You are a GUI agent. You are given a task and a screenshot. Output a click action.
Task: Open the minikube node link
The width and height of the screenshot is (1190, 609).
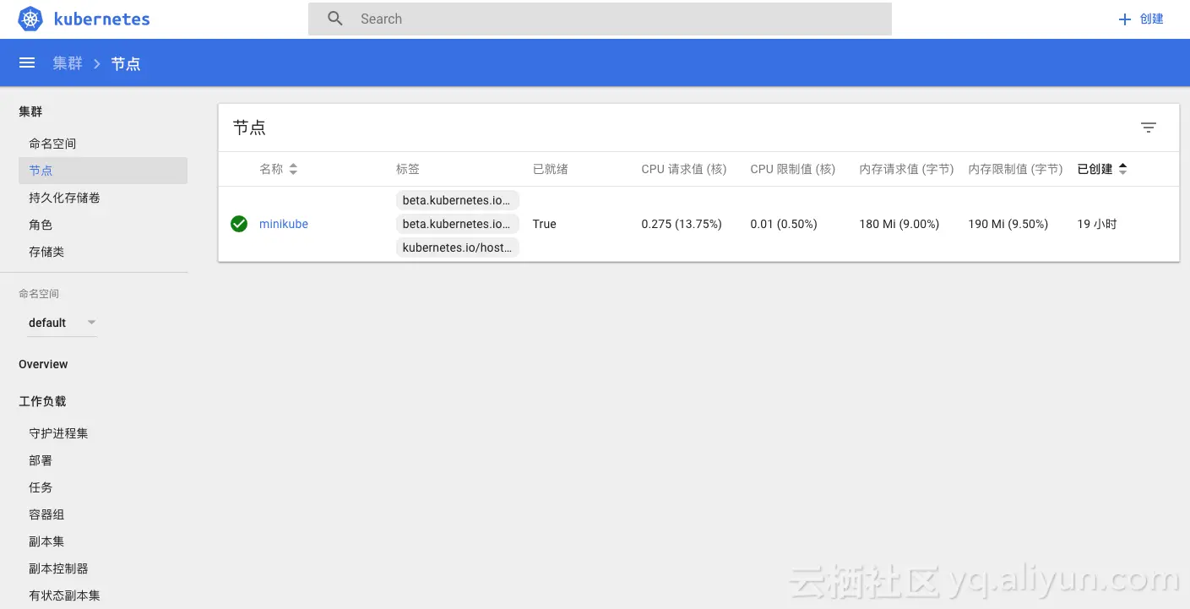(x=284, y=224)
